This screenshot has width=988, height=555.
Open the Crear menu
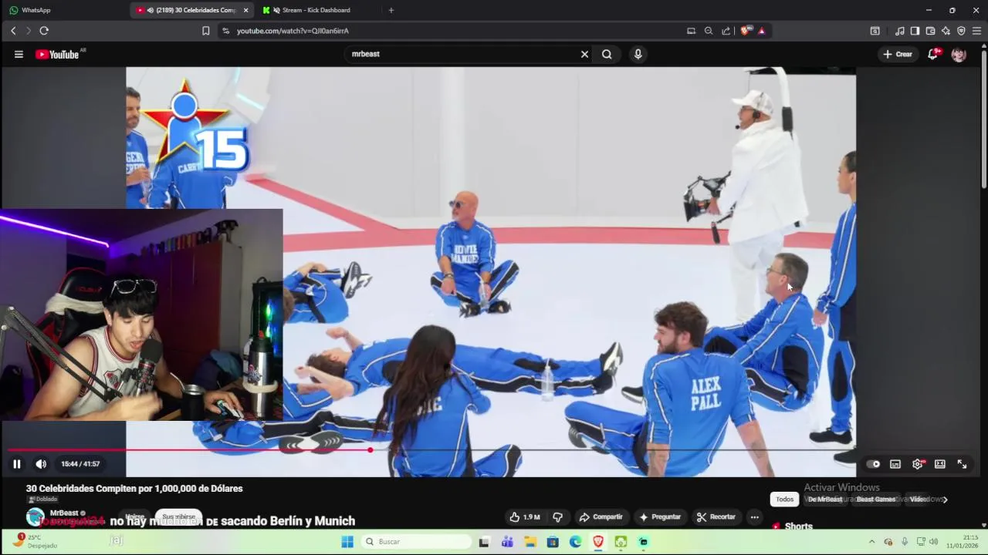[x=898, y=54]
